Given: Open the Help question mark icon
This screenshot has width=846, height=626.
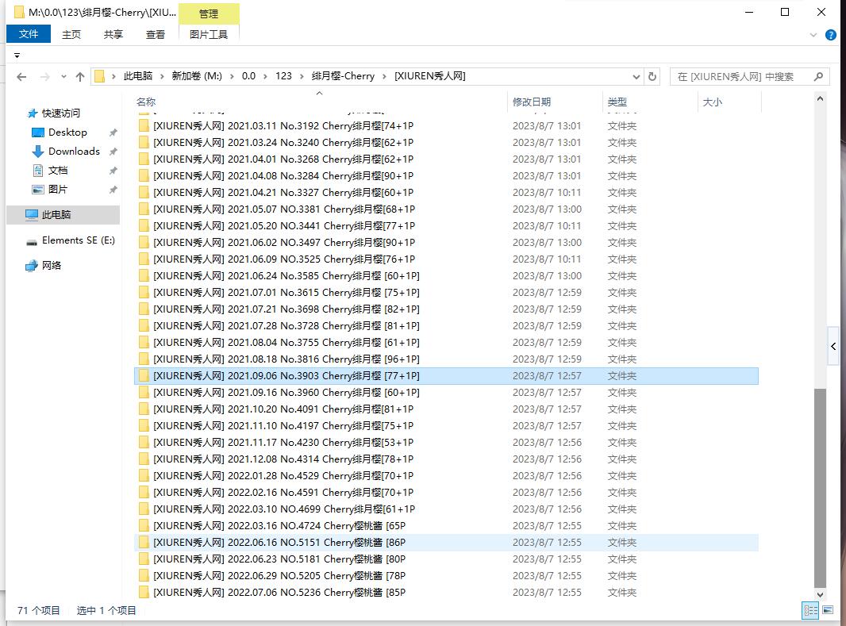Looking at the screenshot, I should [x=831, y=35].
